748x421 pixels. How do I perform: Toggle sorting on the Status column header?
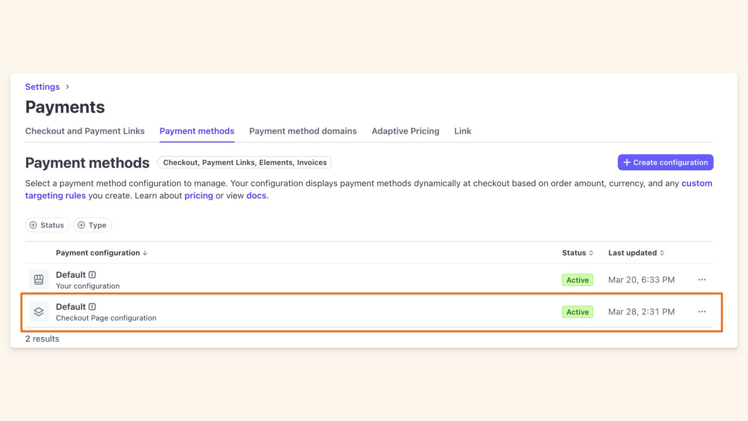point(578,253)
